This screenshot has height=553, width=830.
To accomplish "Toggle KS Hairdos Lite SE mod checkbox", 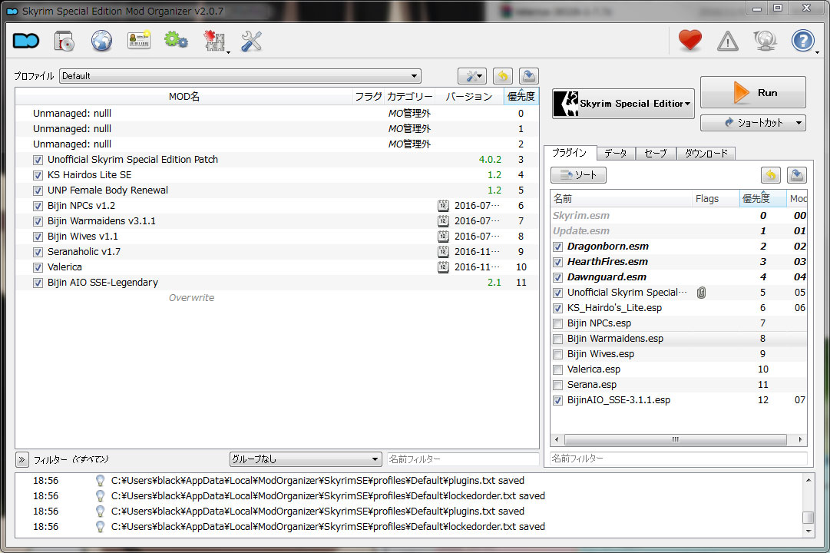I will pyautogui.click(x=38, y=175).
